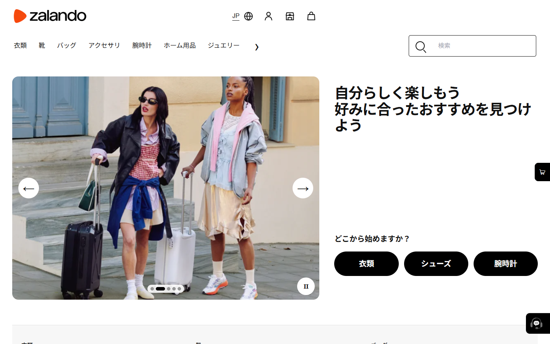
Task: Open the アクセサリ navigation menu
Action: tap(104, 45)
